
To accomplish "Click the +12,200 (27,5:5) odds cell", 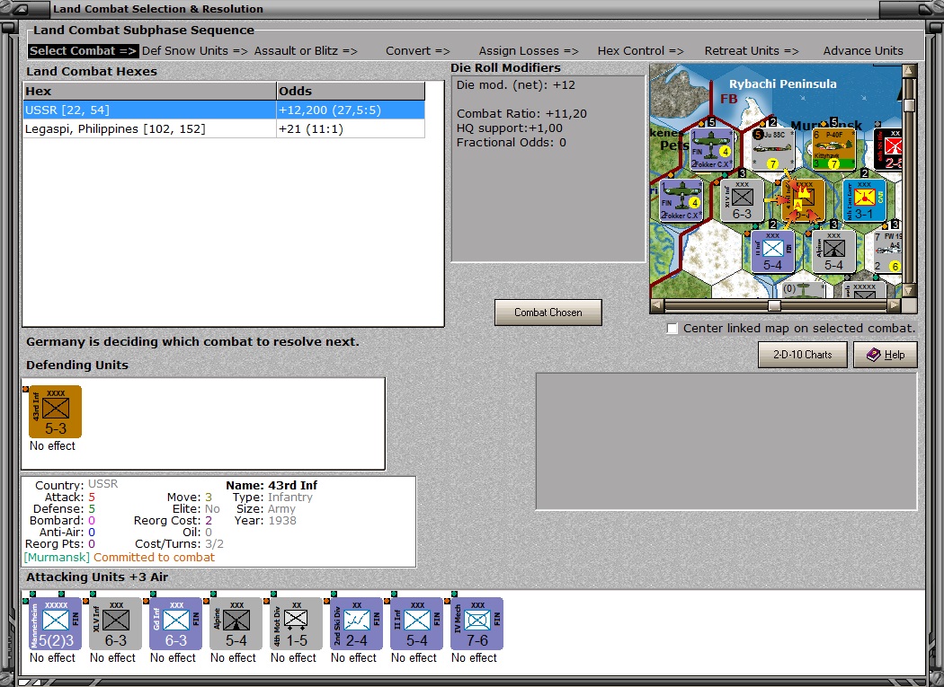I will point(351,110).
